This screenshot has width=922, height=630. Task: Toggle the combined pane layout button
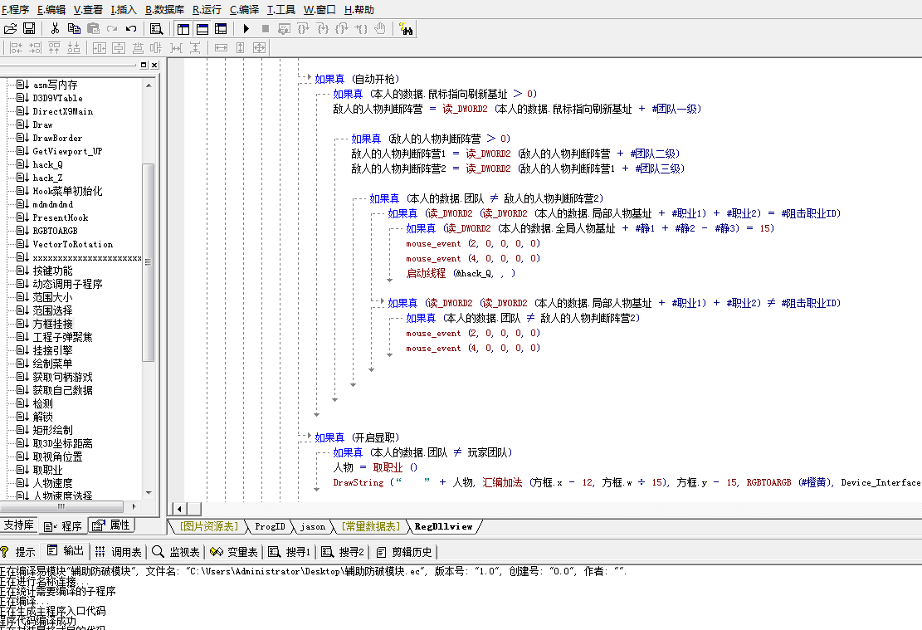coord(221,28)
